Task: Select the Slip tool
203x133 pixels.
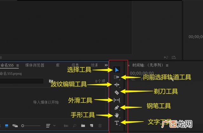Action: 117,100
